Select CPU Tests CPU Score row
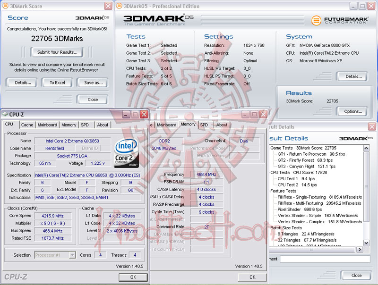The height and width of the screenshot is (285, 378). pyautogui.click(x=299, y=173)
